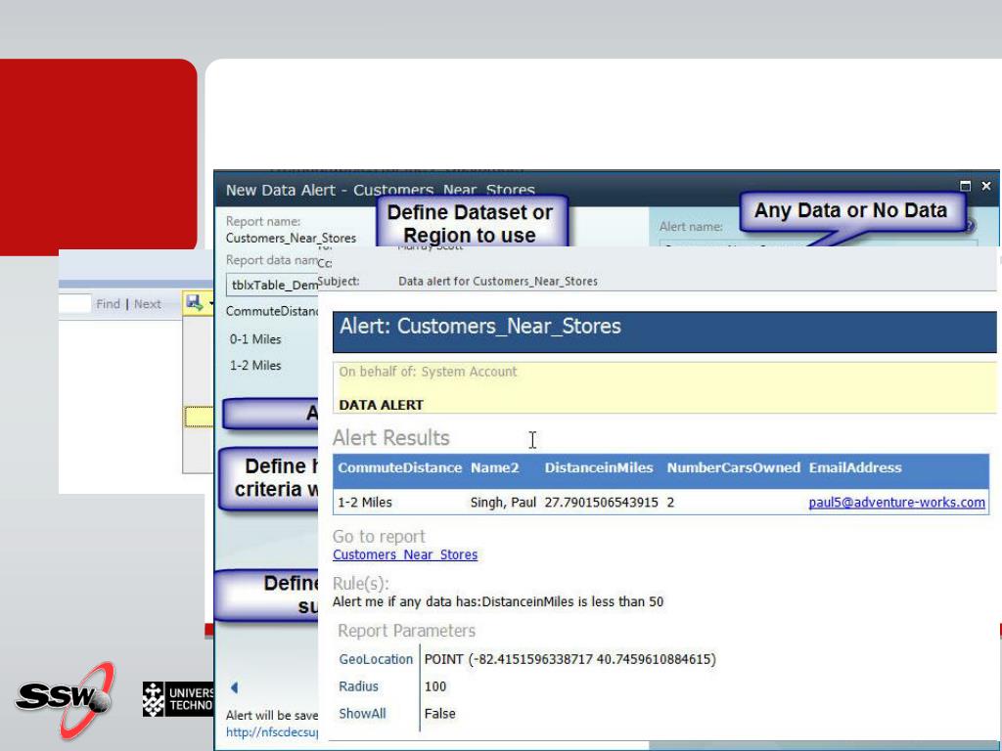Viewport: 1002px width, 751px height.
Task: Click the GeoLocation parameter label
Action: tap(376, 660)
